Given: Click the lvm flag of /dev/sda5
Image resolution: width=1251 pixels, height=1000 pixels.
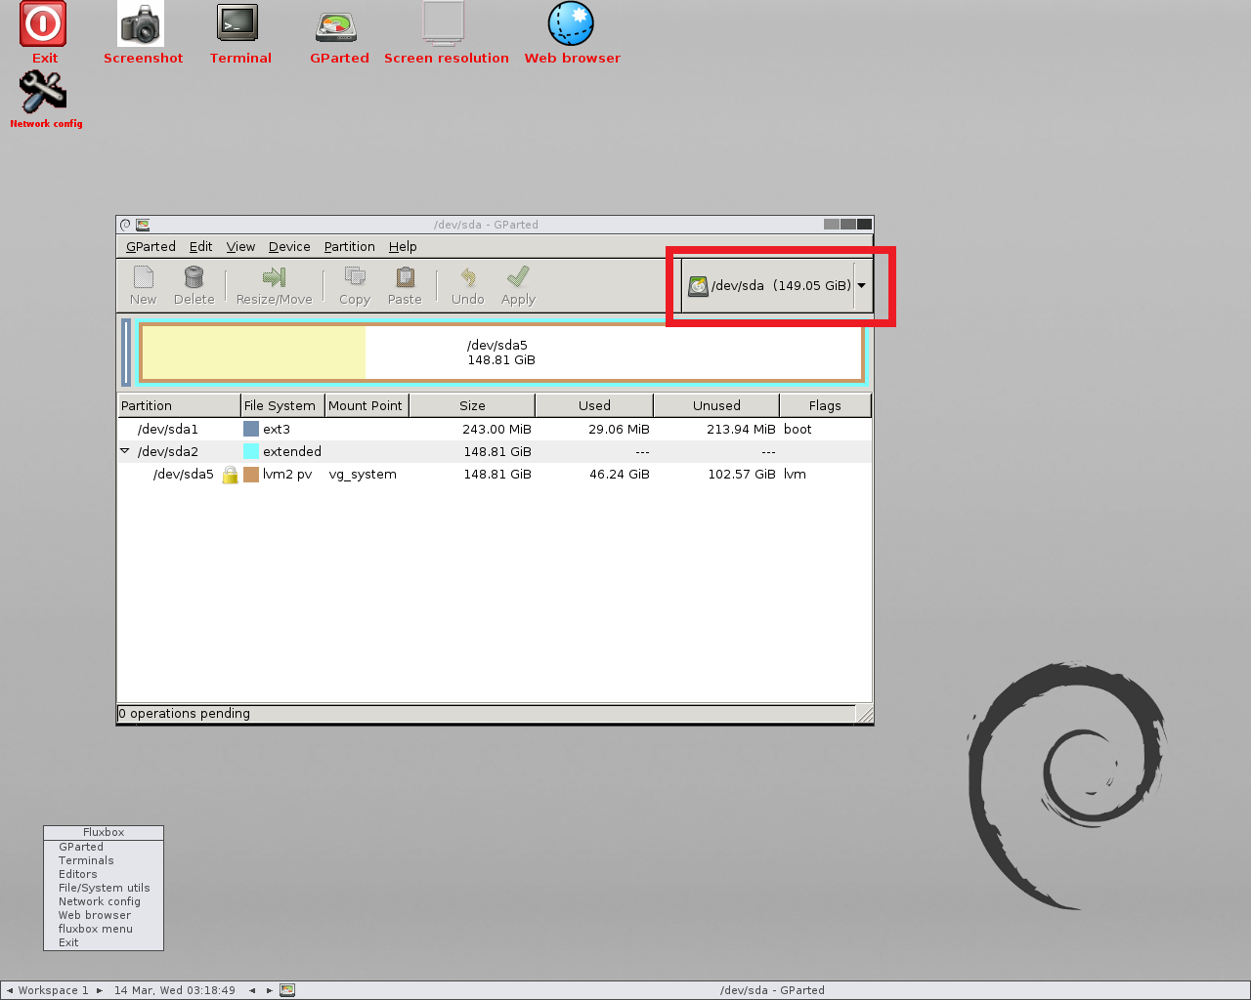Looking at the screenshot, I should click(x=795, y=475).
